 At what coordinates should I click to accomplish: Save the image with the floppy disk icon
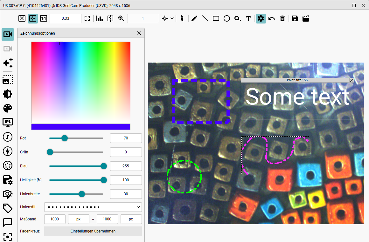pos(295,18)
